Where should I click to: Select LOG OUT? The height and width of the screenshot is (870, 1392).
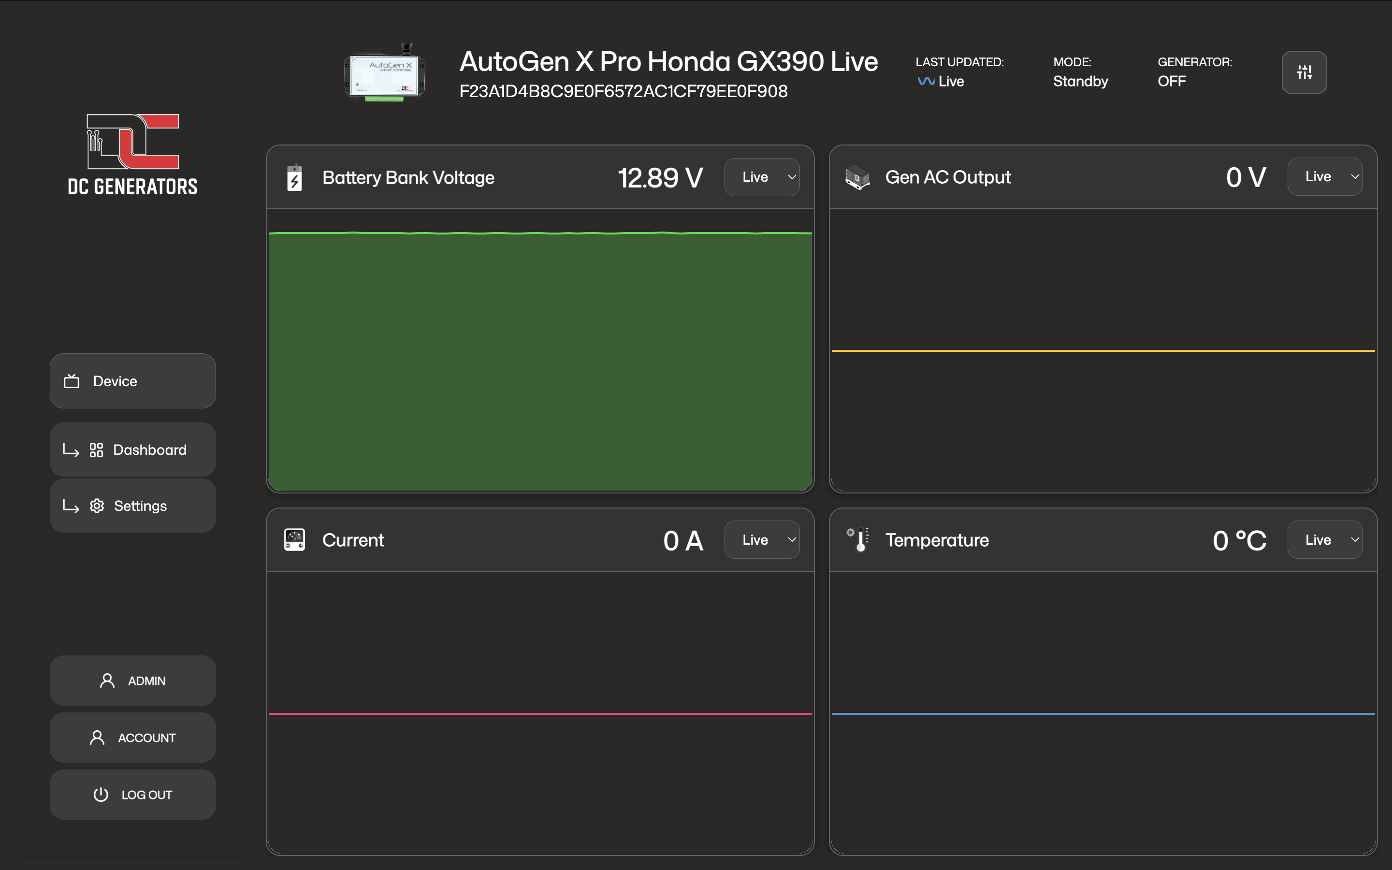click(133, 795)
